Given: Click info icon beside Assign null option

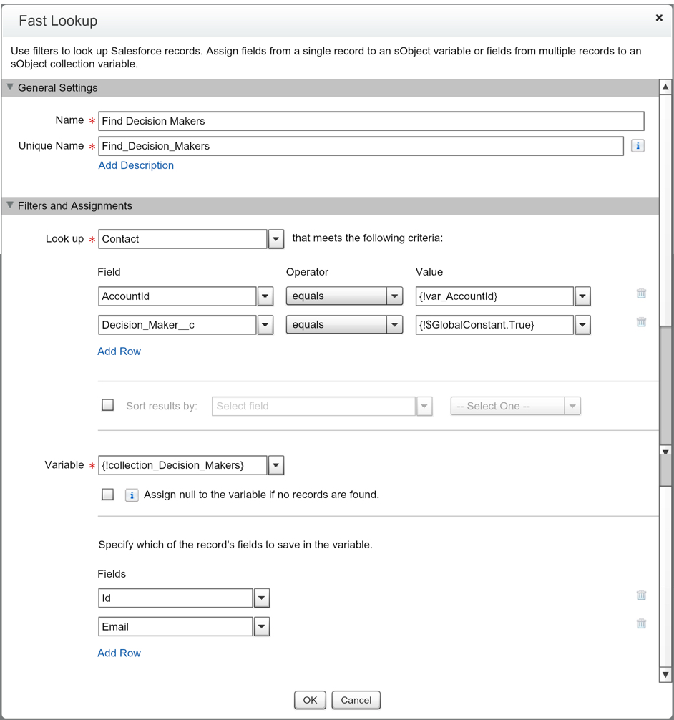Looking at the screenshot, I should coord(132,495).
